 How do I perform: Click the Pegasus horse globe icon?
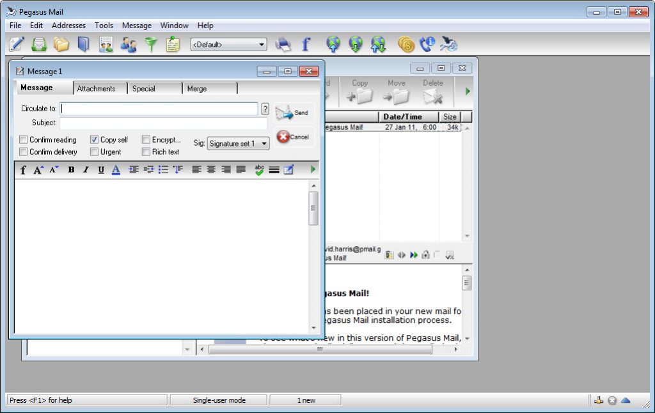449,44
